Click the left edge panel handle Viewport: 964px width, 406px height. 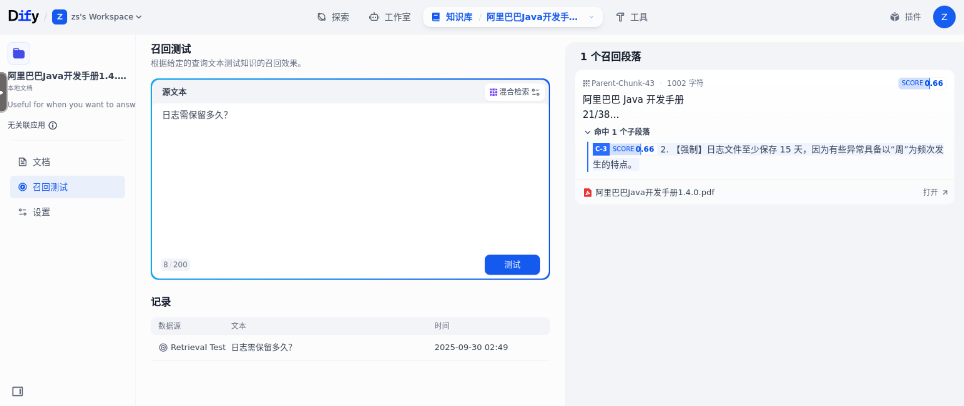3,92
